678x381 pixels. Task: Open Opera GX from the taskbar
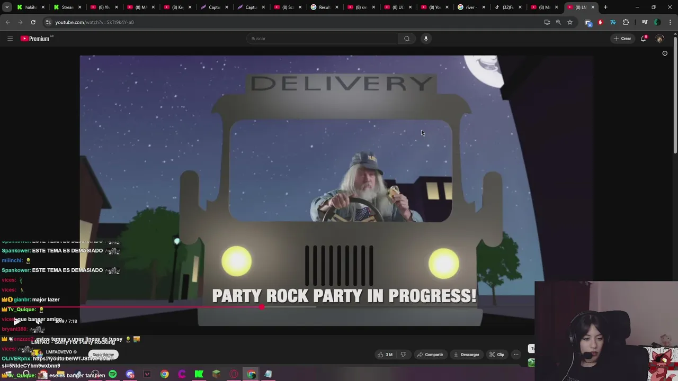tap(234, 375)
